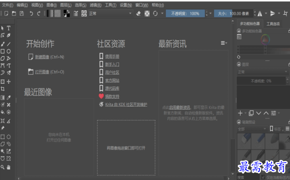290x180 pixels.
Task: Select the Move tool cross icon
Action: [8, 82]
